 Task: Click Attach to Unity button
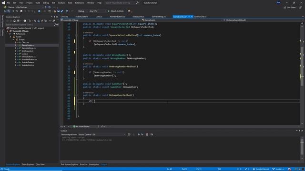coord(116,11)
